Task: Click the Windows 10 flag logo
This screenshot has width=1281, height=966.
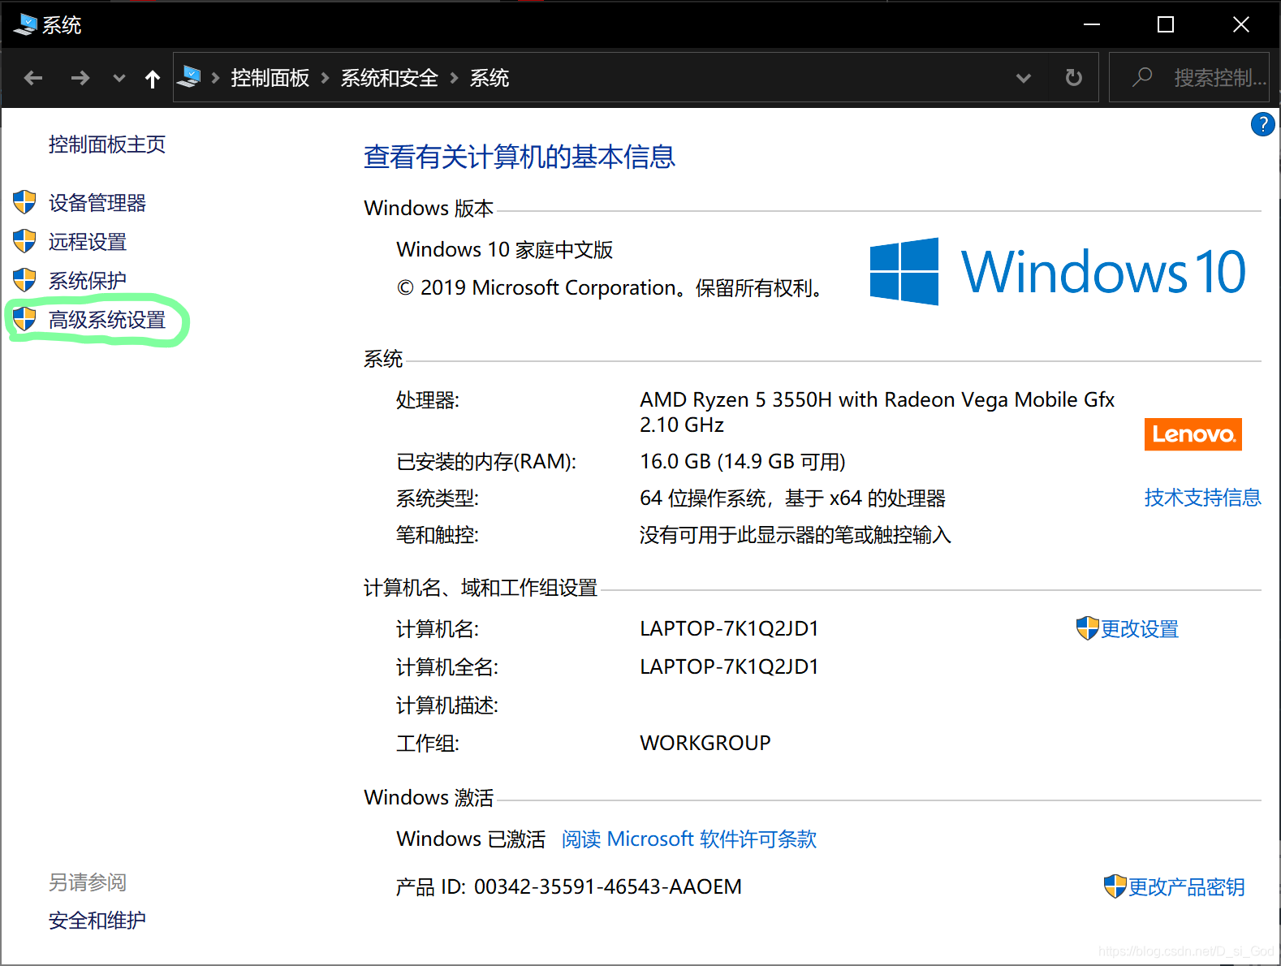Action: coord(904,272)
